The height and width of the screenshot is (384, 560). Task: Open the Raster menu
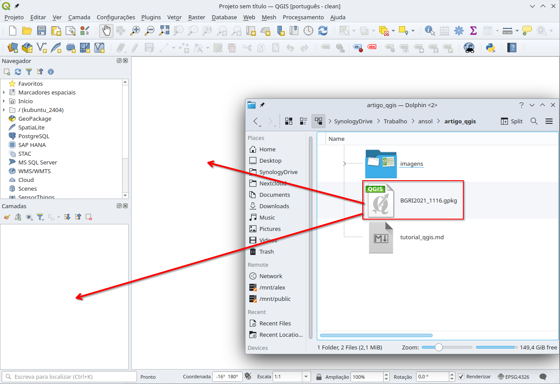(x=197, y=17)
